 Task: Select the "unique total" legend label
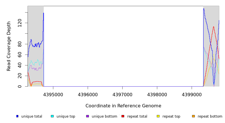pyautogui.click(x=32, y=116)
